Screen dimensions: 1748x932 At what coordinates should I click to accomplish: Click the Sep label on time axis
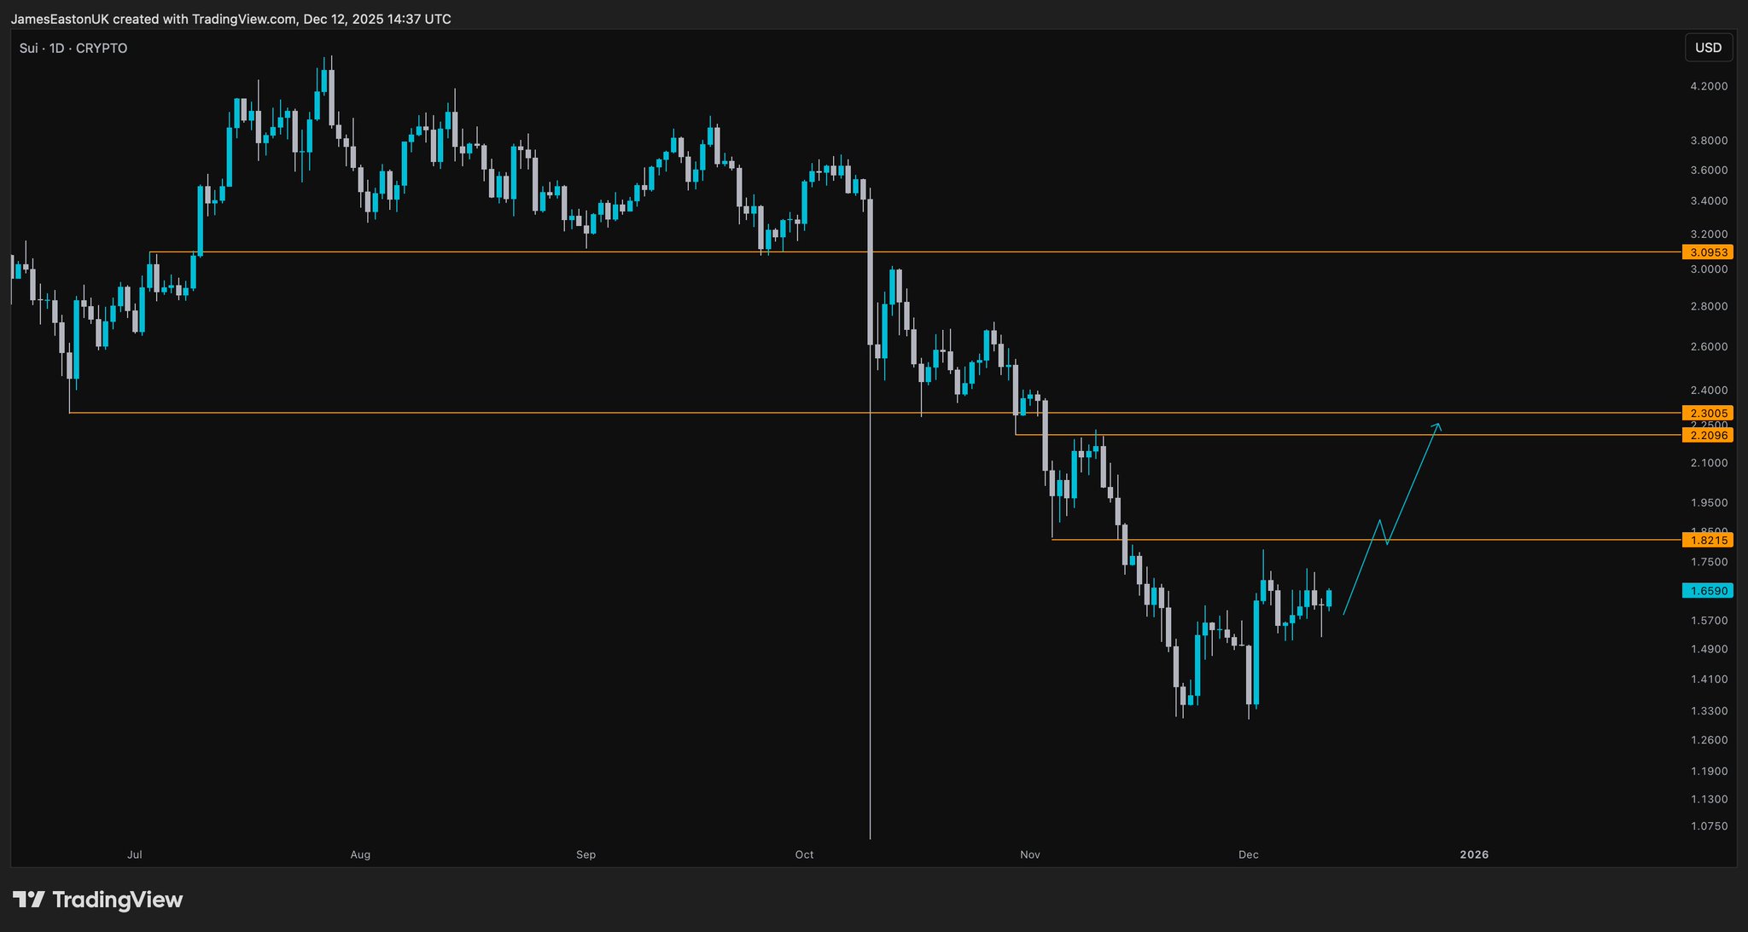coord(586,854)
